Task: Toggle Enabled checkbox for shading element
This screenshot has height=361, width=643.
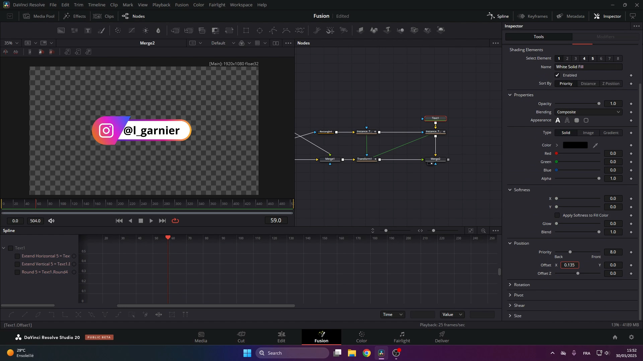Action: point(557,75)
